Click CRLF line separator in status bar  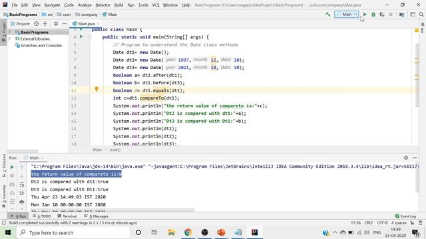[369, 223]
